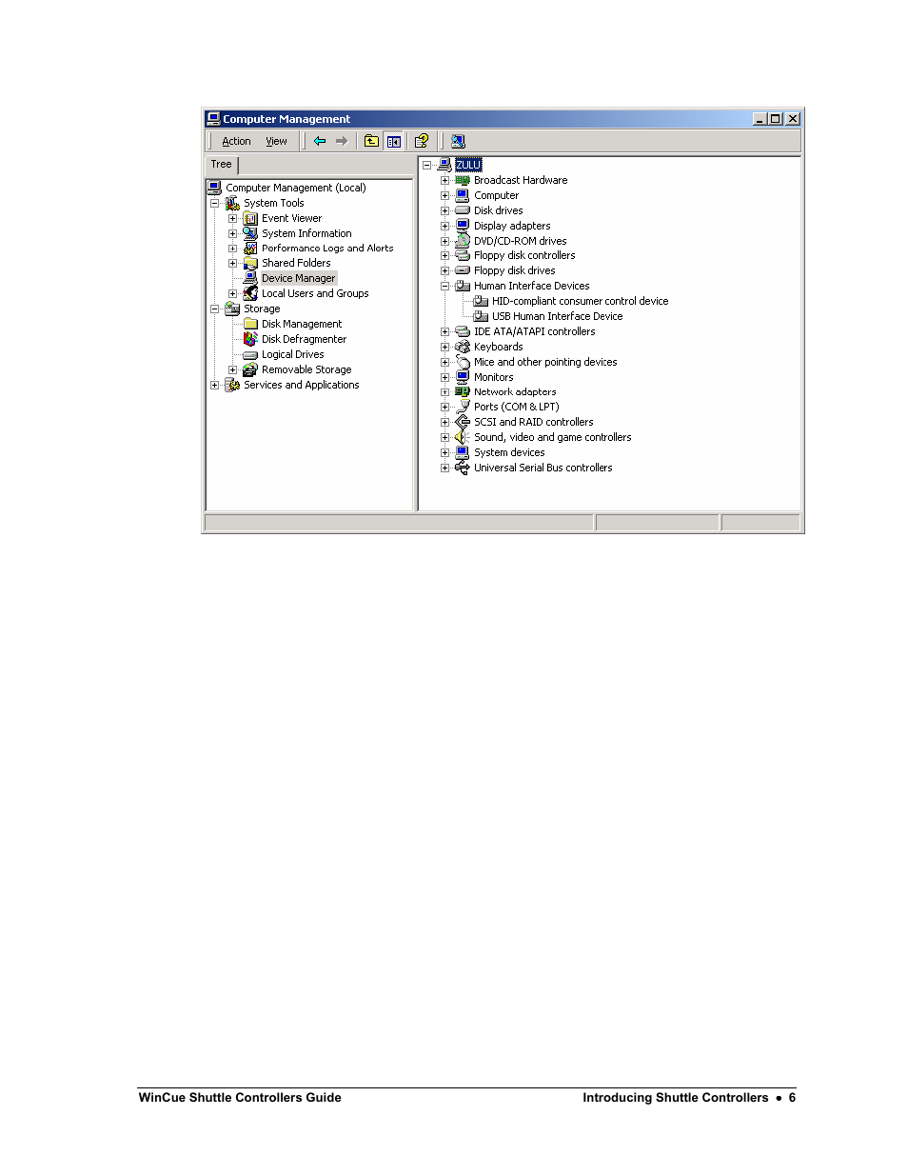
Task: Toggle the Show/Hide Console Tree icon
Action: 394,141
